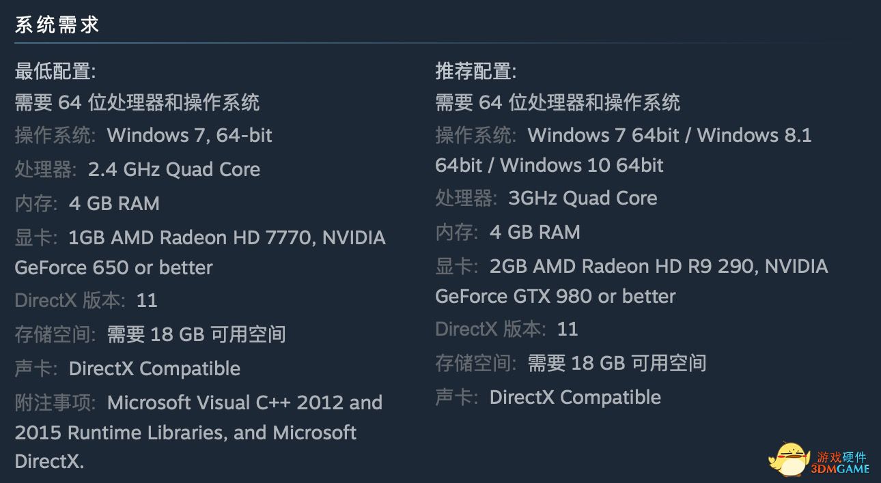Click the minimum processor 2.4 GHz Quad Core text
Image resolution: width=881 pixels, height=483 pixels.
pyautogui.click(x=174, y=169)
